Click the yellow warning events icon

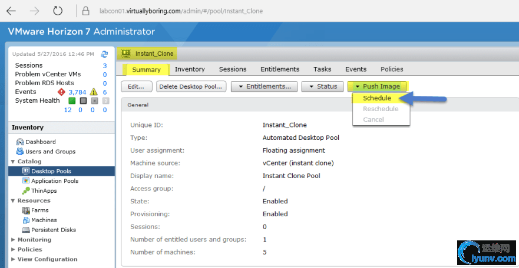[94, 92]
